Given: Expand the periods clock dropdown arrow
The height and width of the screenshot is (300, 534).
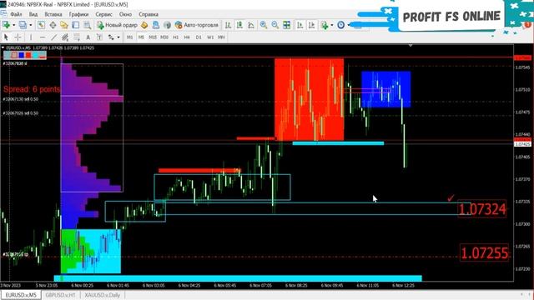Looking at the screenshot, I should [349, 25].
